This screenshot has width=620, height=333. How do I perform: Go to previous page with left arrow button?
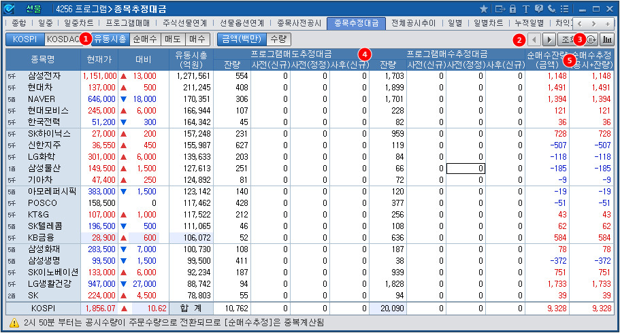click(x=534, y=39)
